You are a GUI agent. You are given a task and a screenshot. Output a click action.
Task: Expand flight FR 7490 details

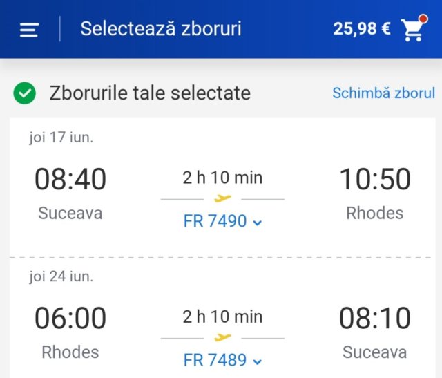(222, 221)
